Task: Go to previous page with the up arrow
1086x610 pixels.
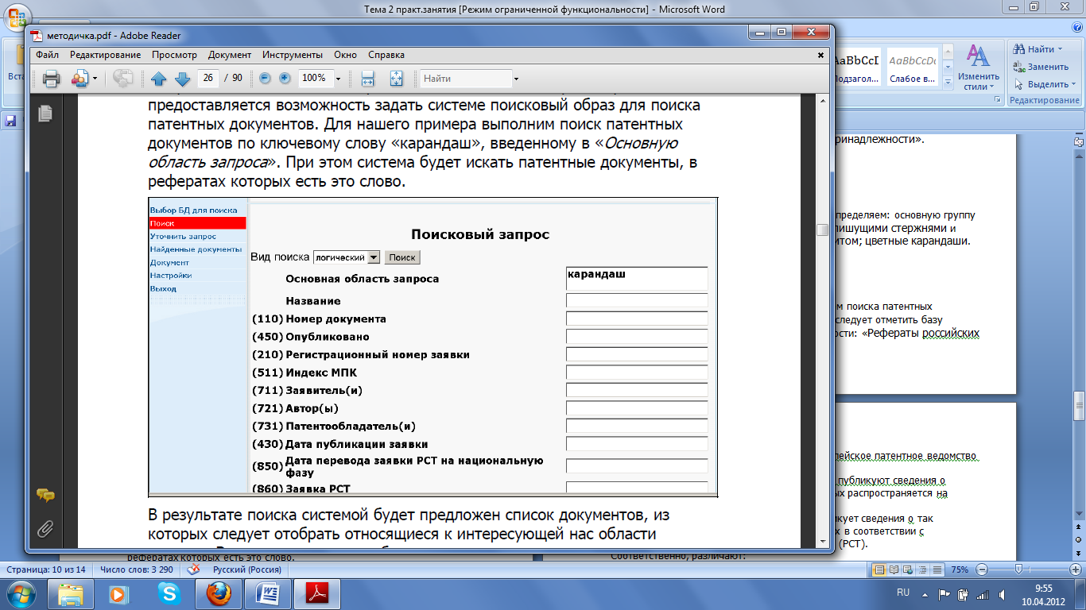Action: point(158,78)
